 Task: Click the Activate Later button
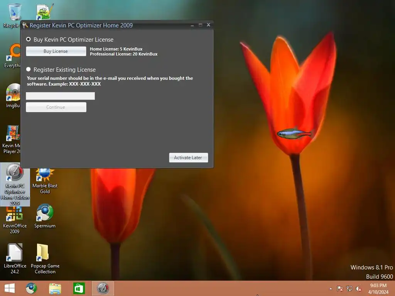(188, 158)
